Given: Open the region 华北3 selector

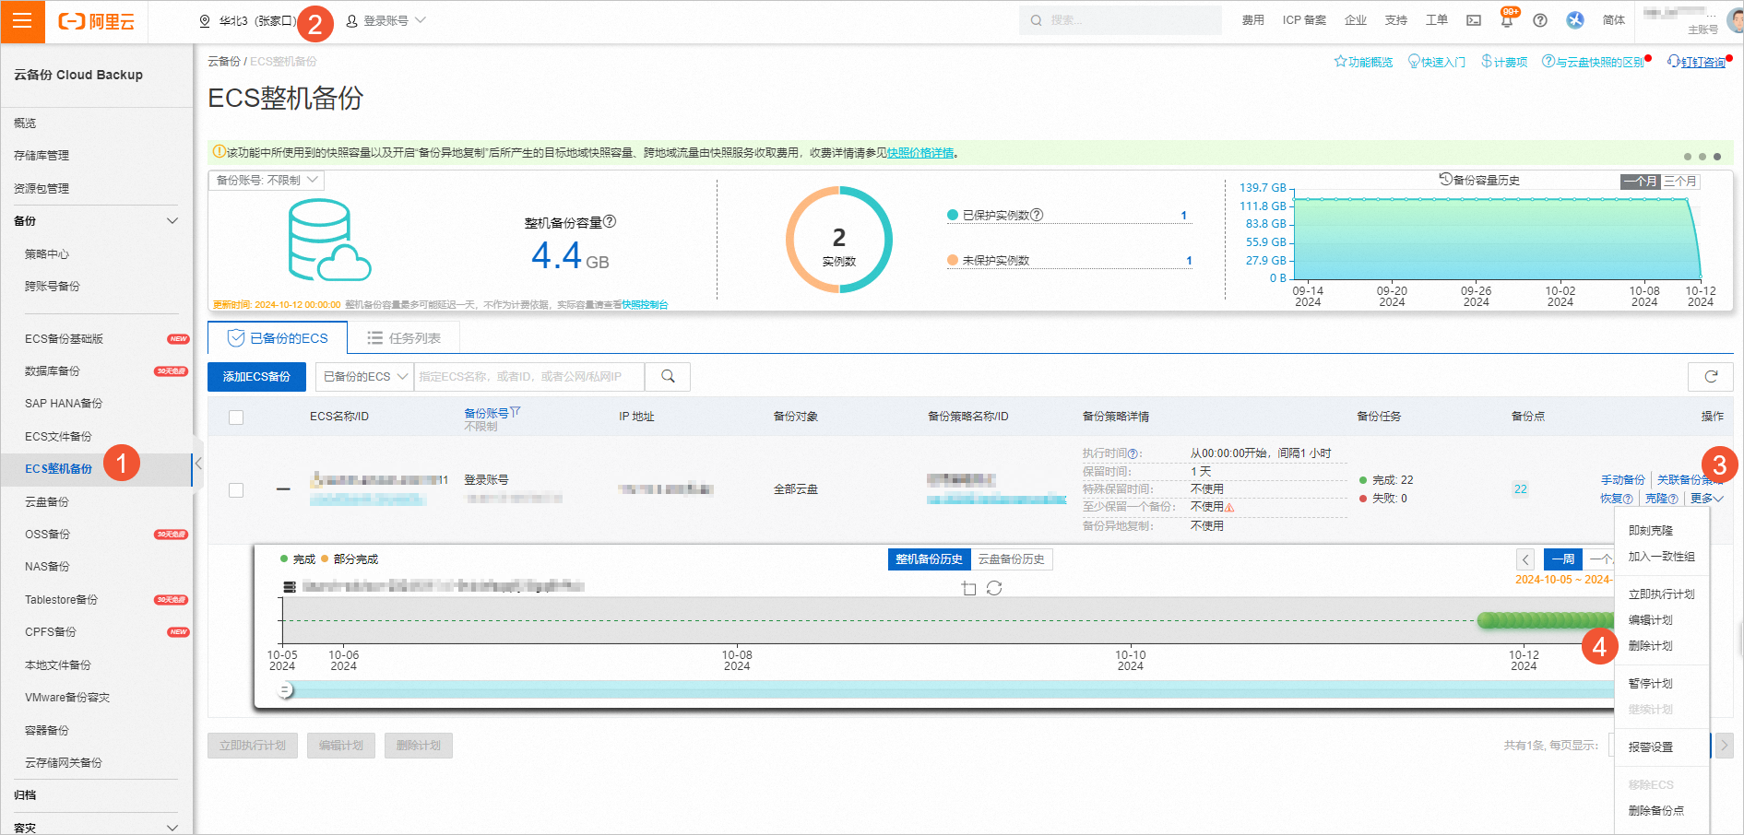Looking at the screenshot, I should click(x=249, y=21).
